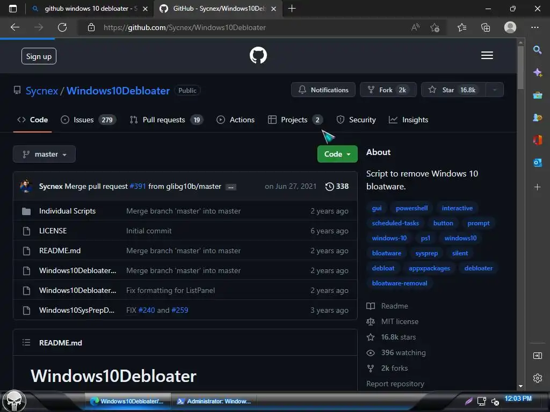Open the Collections icon

click(x=486, y=27)
